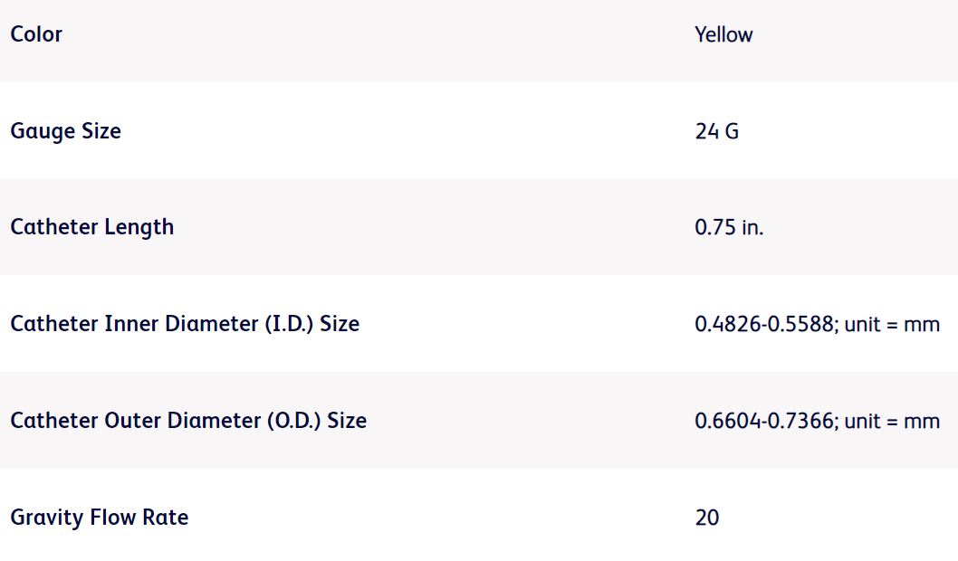Click the Catheter Length label
958x561 pixels.
(x=91, y=227)
